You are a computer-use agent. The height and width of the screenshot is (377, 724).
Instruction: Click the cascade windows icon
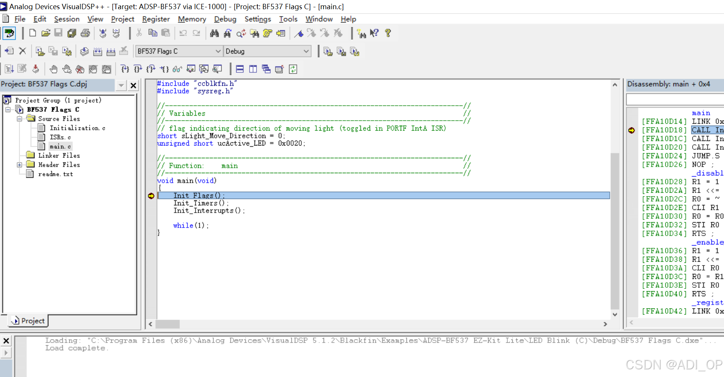click(266, 69)
